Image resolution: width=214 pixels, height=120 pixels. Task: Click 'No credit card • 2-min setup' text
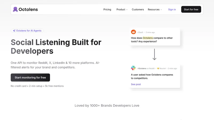(26, 86)
